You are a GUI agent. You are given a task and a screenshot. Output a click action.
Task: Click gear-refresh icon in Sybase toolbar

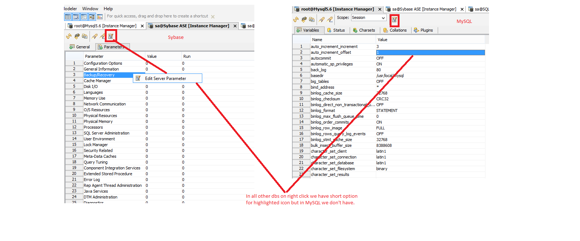(77, 36)
